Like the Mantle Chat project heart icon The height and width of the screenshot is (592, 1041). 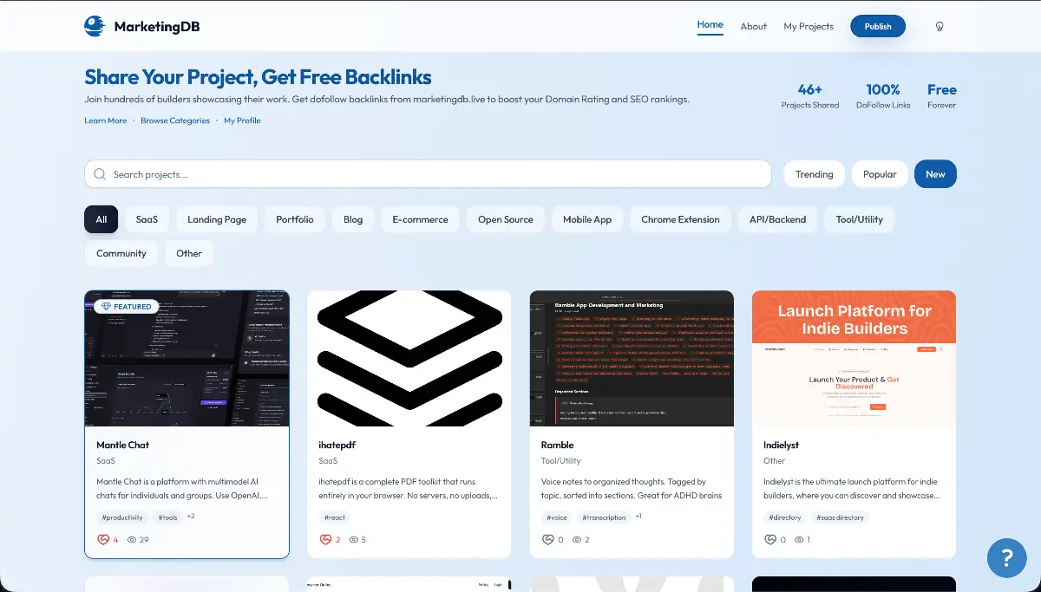pos(103,538)
